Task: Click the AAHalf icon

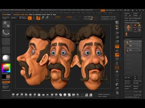Action: [x=117, y=42]
